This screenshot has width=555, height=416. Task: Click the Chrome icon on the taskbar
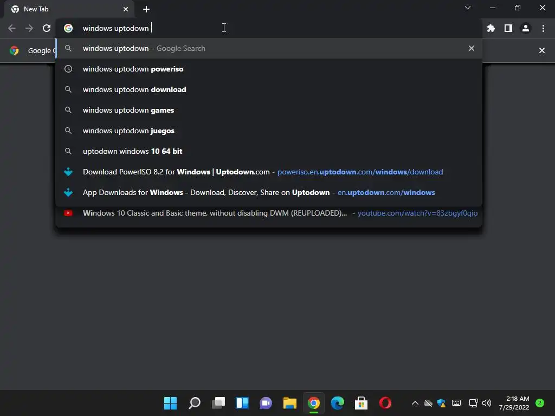point(314,403)
